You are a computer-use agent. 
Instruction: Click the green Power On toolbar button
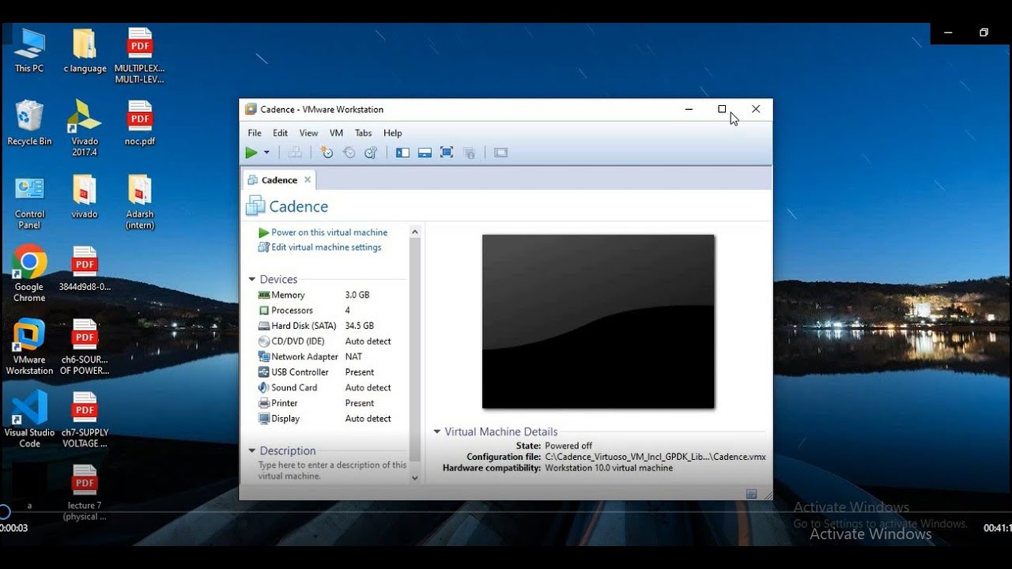click(x=251, y=153)
